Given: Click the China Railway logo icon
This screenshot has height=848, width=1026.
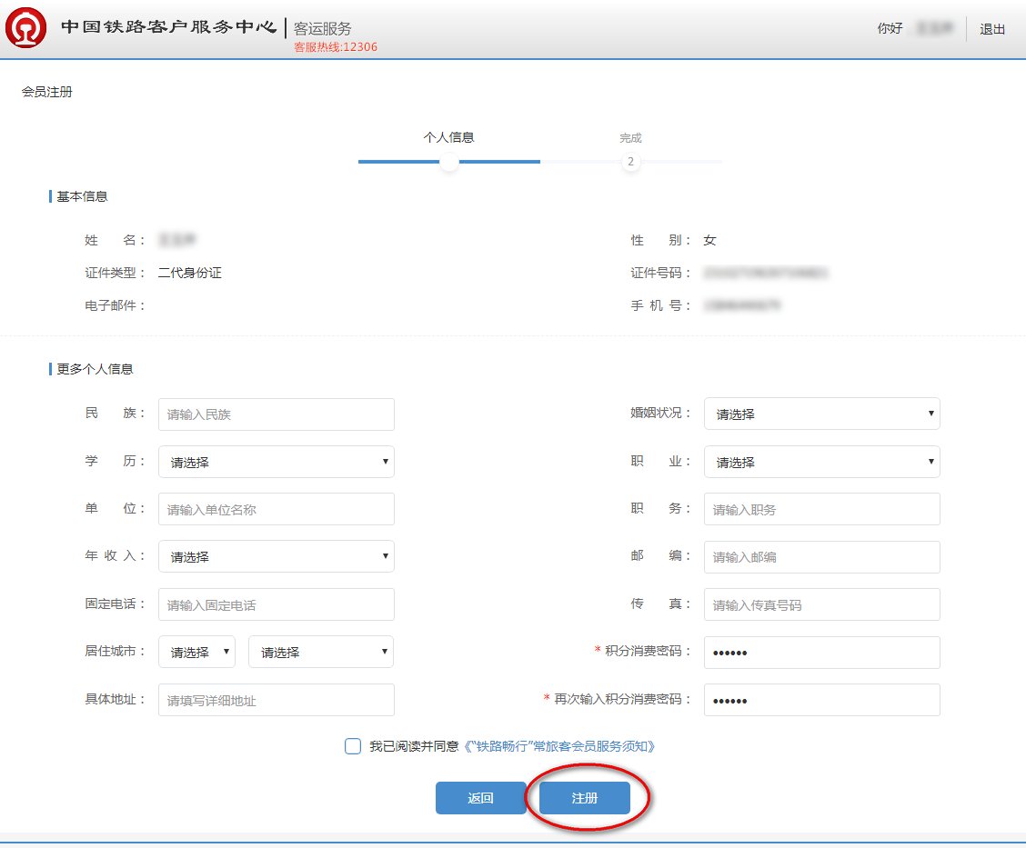Looking at the screenshot, I should click(x=27, y=29).
